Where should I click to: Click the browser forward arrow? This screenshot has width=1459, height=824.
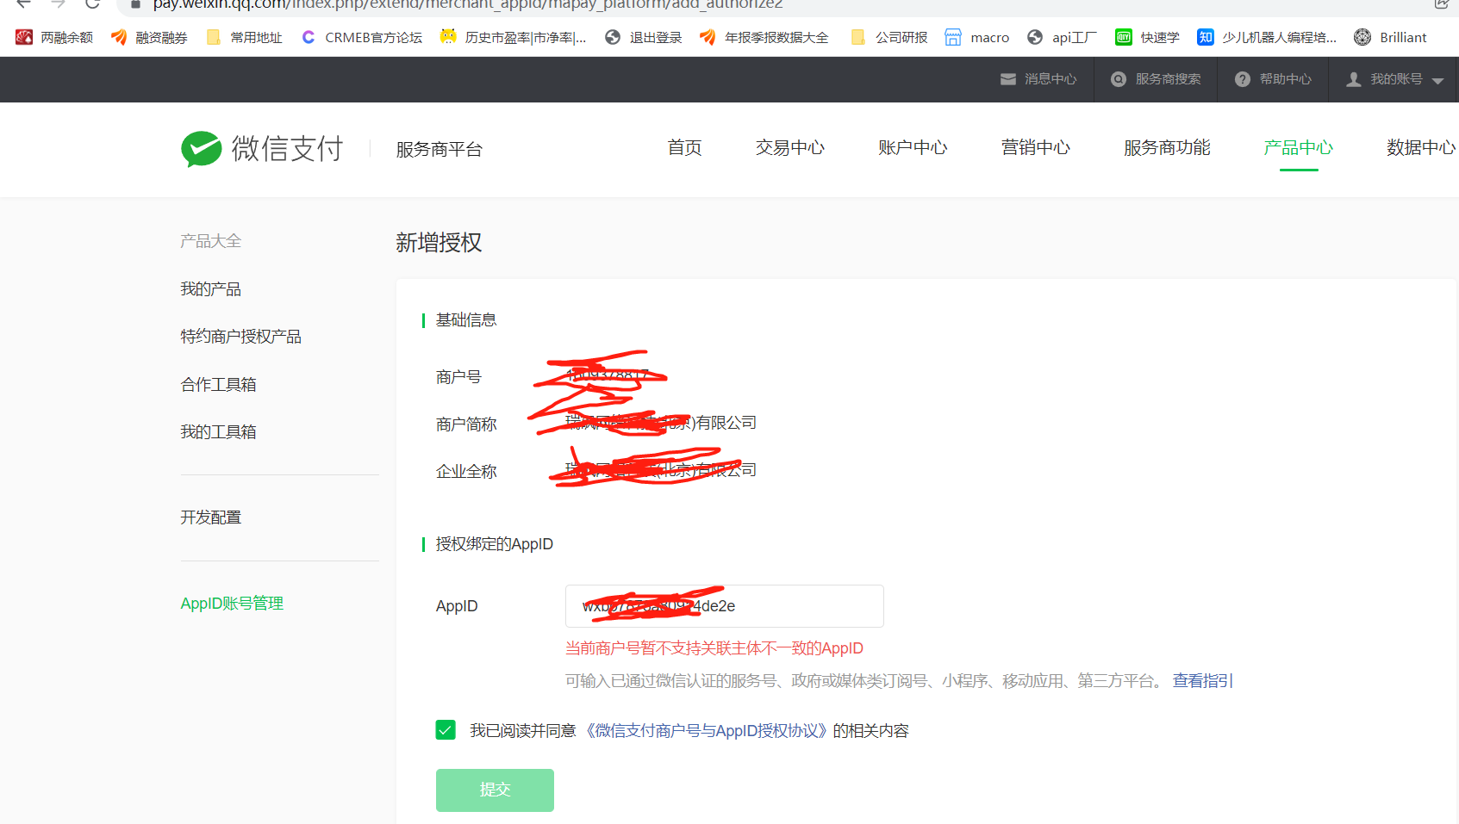point(58,4)
